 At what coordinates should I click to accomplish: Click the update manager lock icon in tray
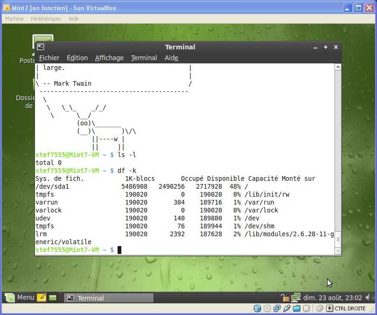pyautogui.click(x=285, y=298)
